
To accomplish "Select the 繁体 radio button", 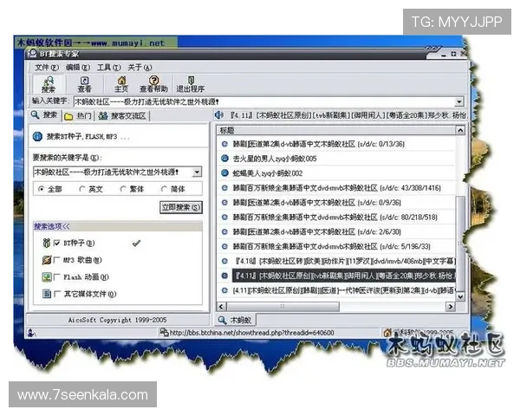I will click(x=123, y=189).
